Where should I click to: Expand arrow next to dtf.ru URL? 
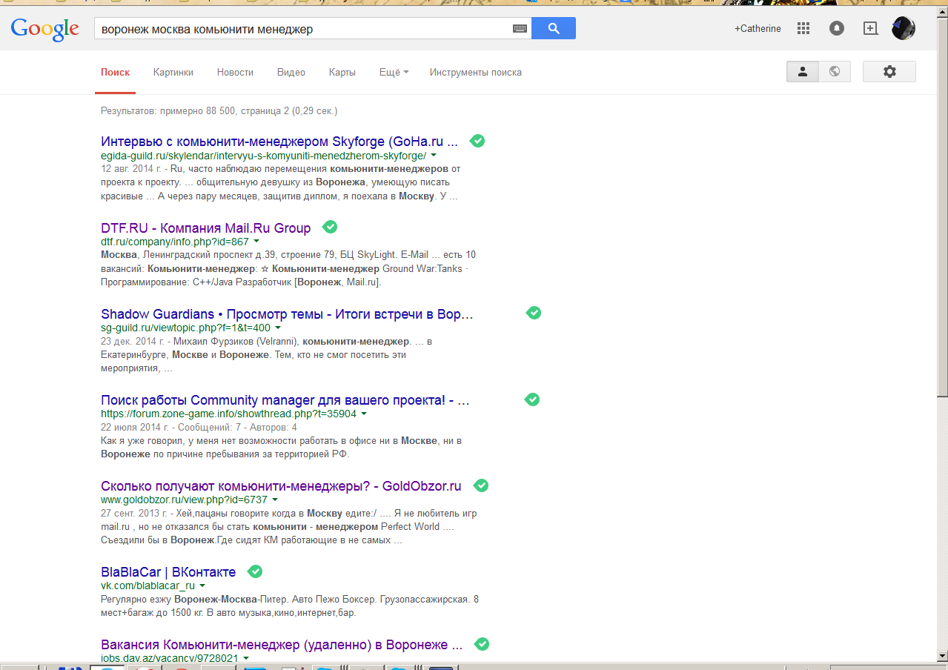[x=256, y=242]
